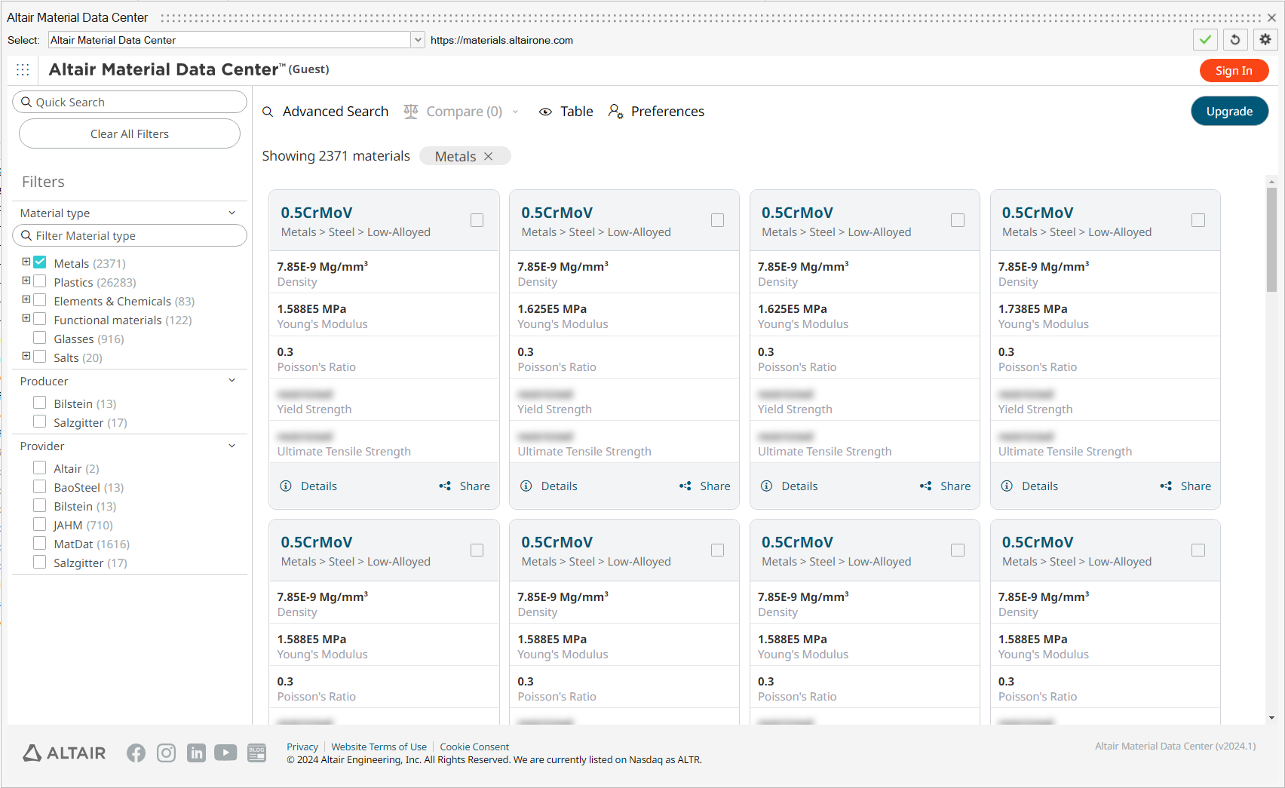Image resolution: width=1285 pixels, height=788 pixels.
Task: Click the Sign In button
Action: tap(1233, 70)
